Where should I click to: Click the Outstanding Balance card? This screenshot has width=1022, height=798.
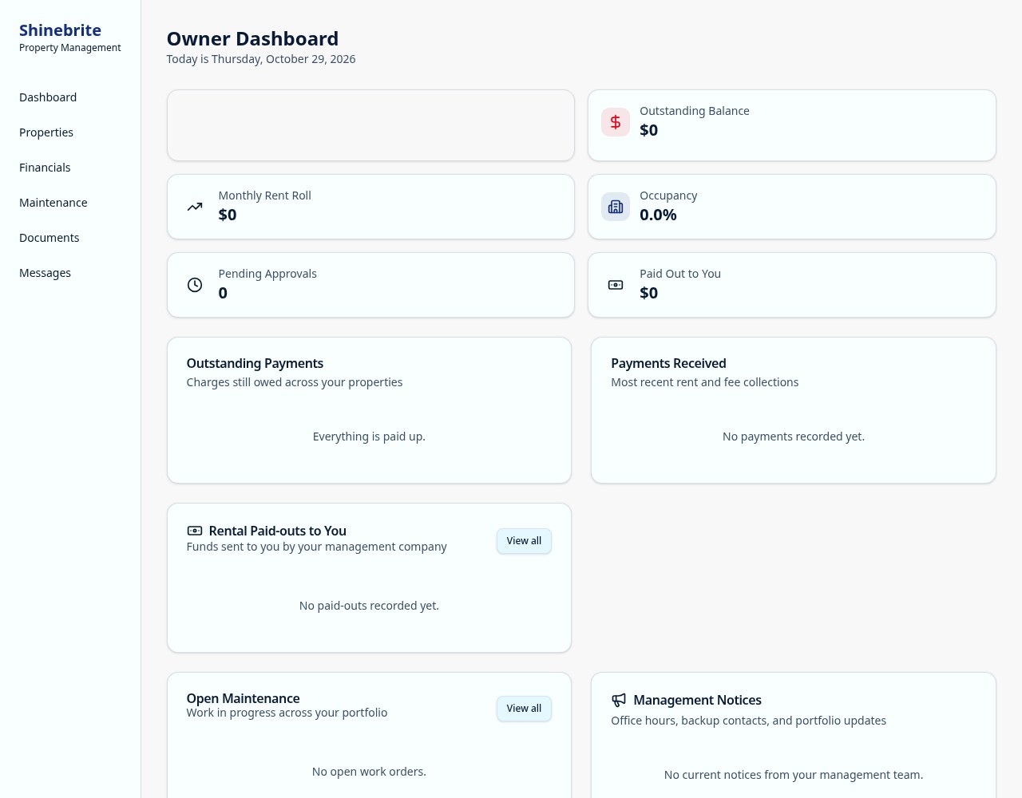(792, 125)
